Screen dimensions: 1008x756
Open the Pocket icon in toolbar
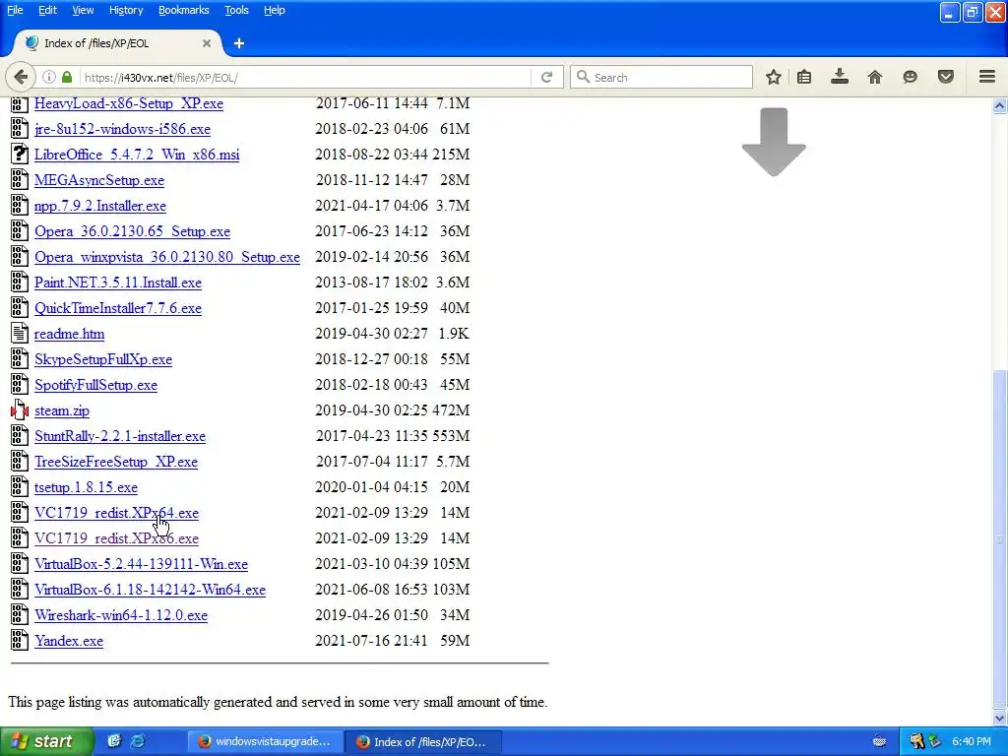[946, 77]
